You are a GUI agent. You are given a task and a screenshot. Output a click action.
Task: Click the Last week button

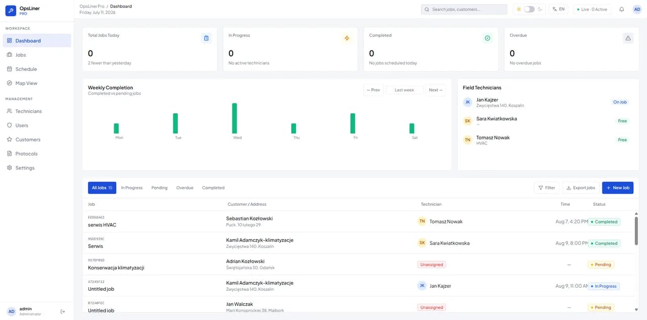coord(404,90)
